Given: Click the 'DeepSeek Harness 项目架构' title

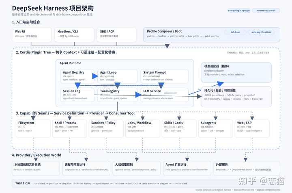Looking at the screenshot, I should pos(53,8).
